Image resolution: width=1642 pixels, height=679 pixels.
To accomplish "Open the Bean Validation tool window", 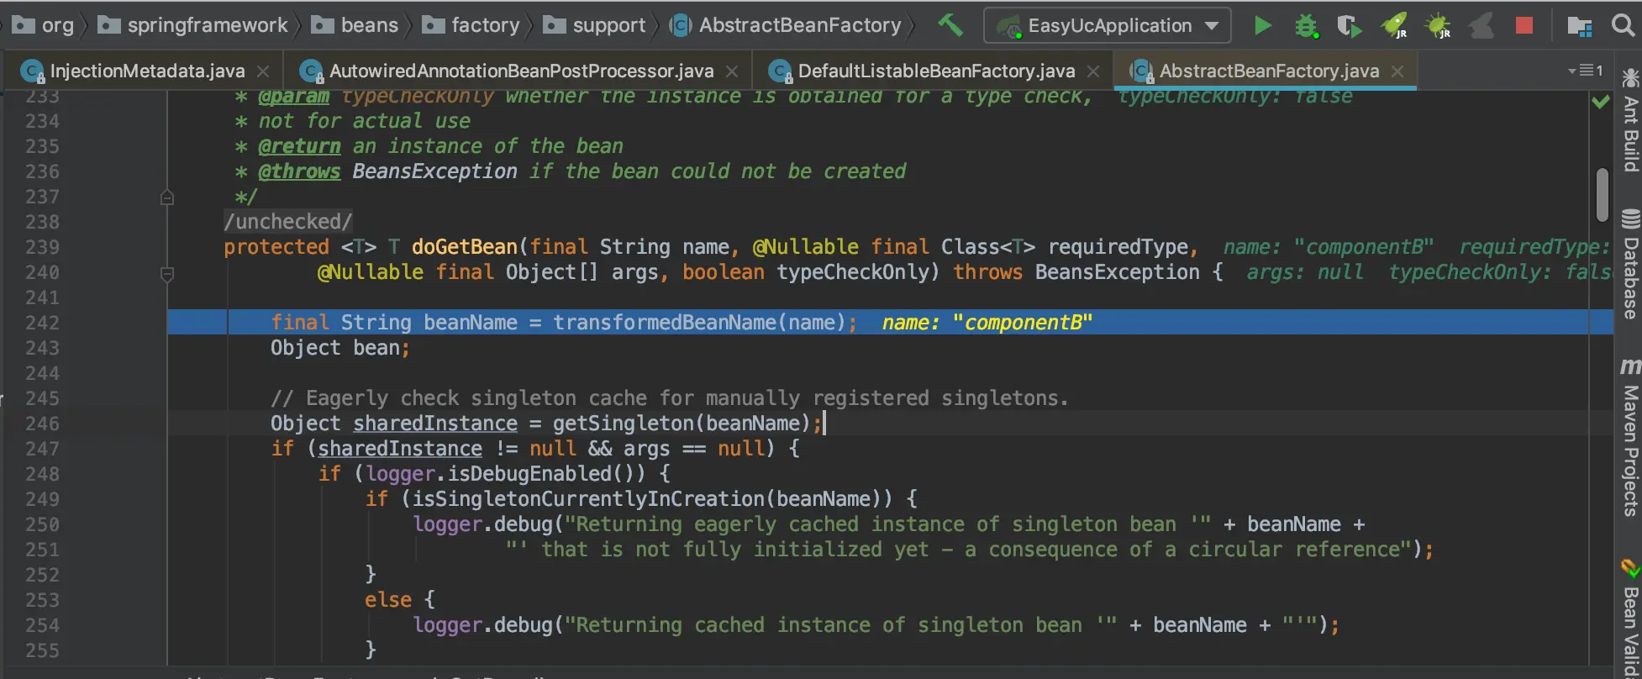I will (1630, 619).
